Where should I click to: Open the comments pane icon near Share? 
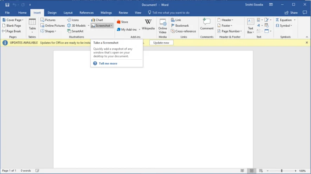click(305, 12)
